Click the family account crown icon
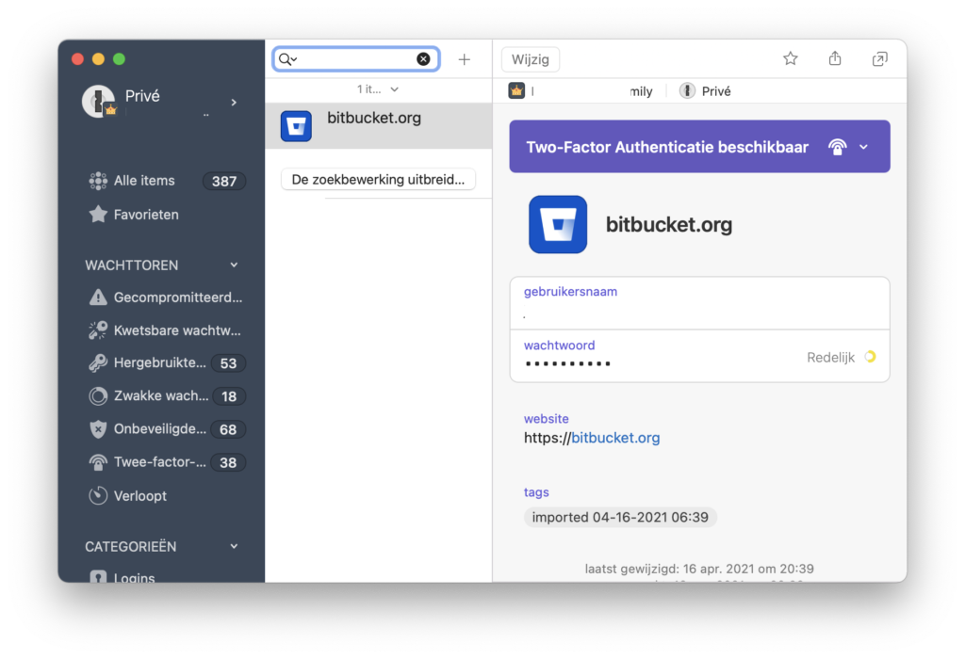The image size is (965, 659). pos(516,91)
